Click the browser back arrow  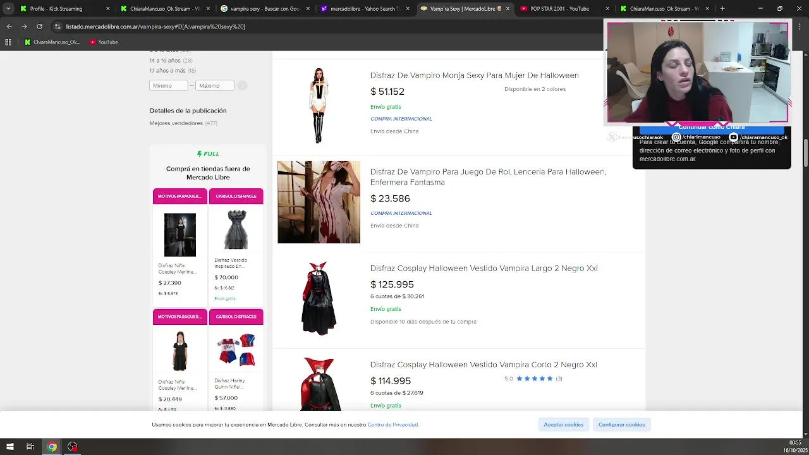pyautogui.click(x=9, y=27)
